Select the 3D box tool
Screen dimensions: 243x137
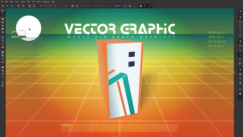(x=3, y=29)
